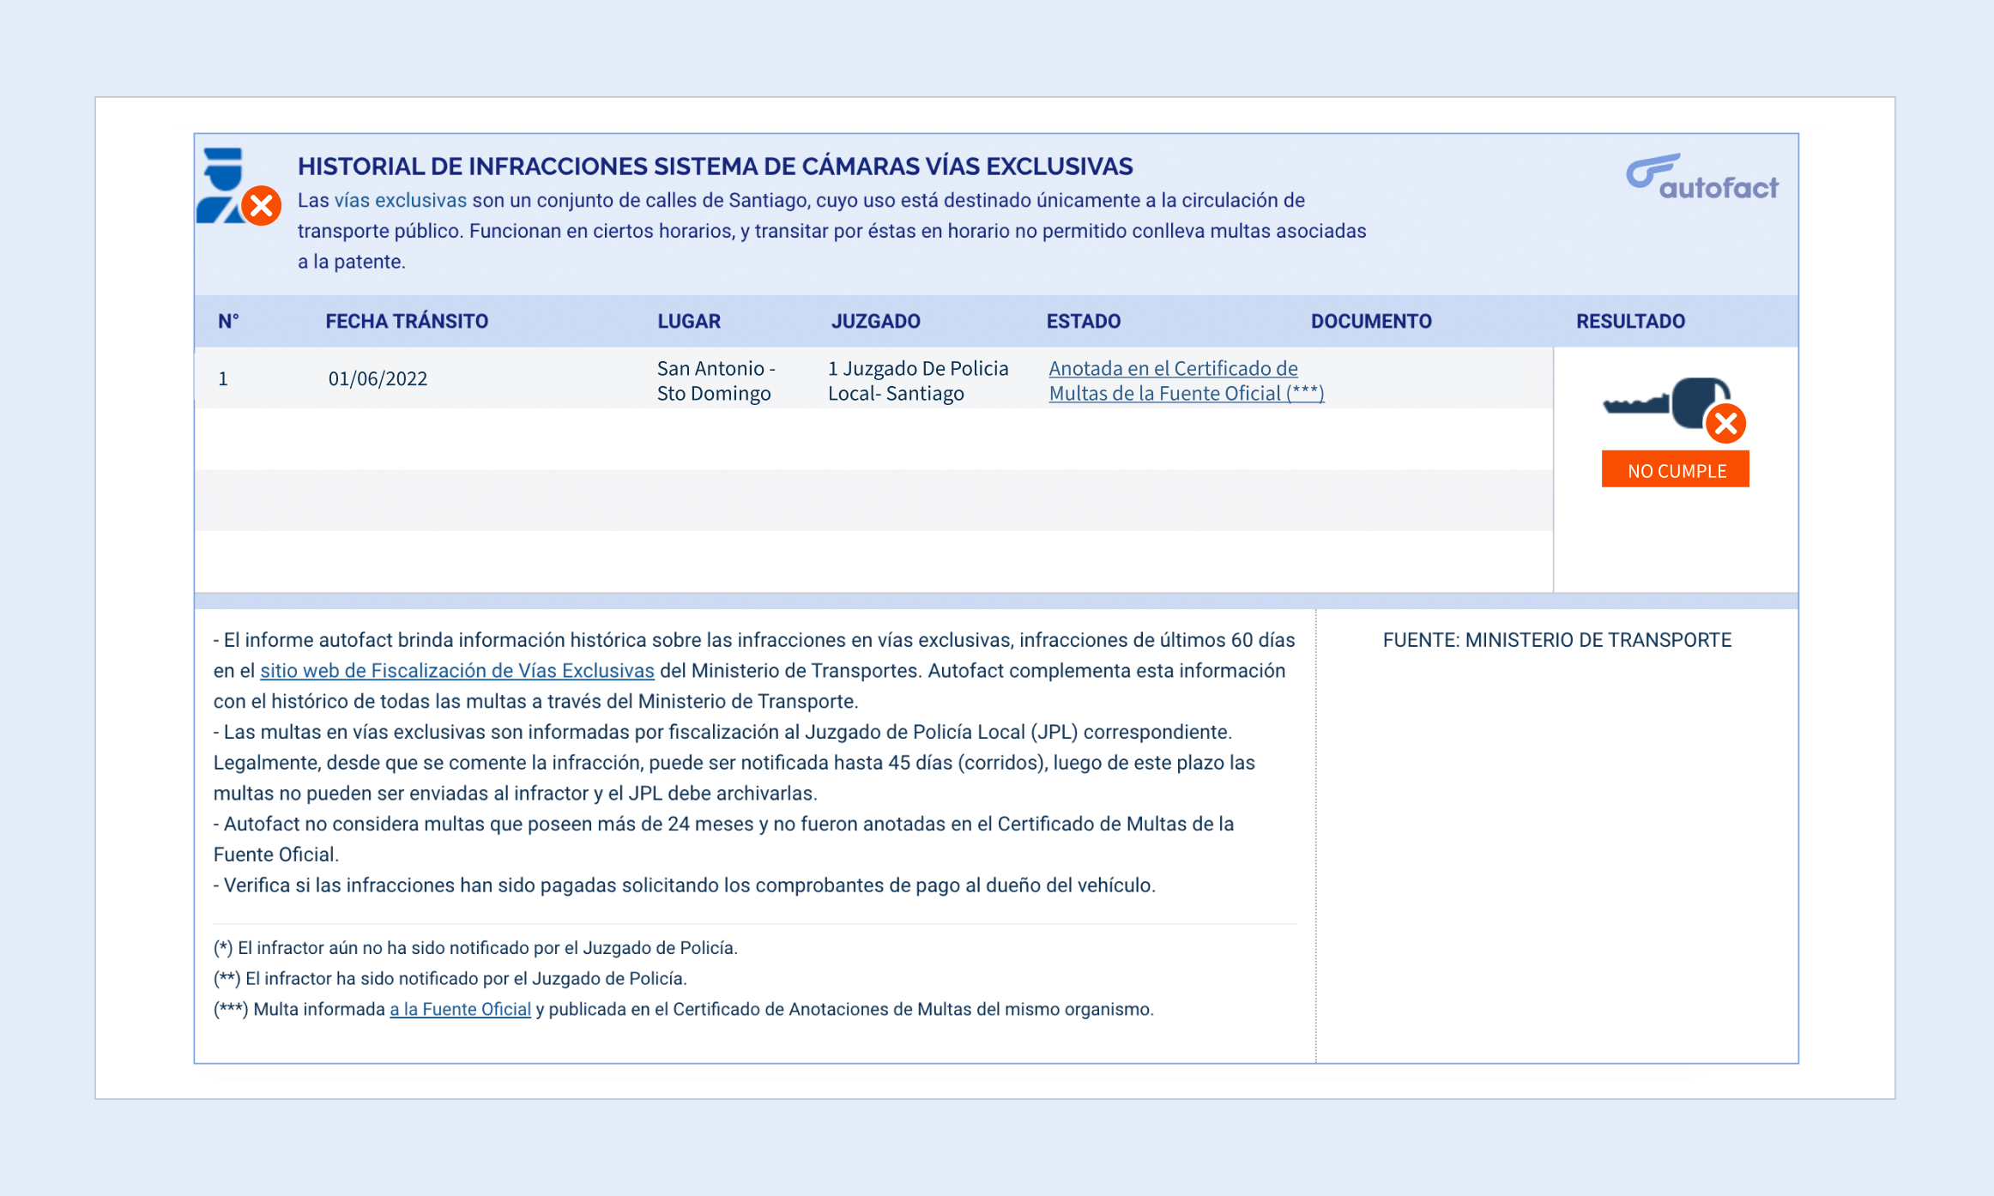Click the 'San Antonio - Sto Domingo' location cell
Viewport: 1994px width, 1196px height.
[x=716, y=380]
